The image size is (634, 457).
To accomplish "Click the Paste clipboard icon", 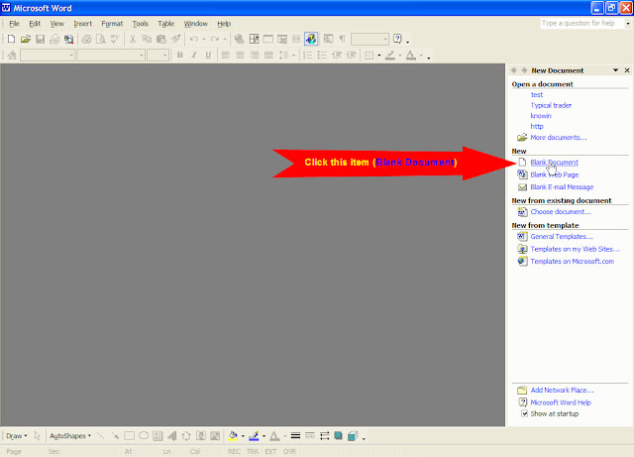I will coord(161,39).
